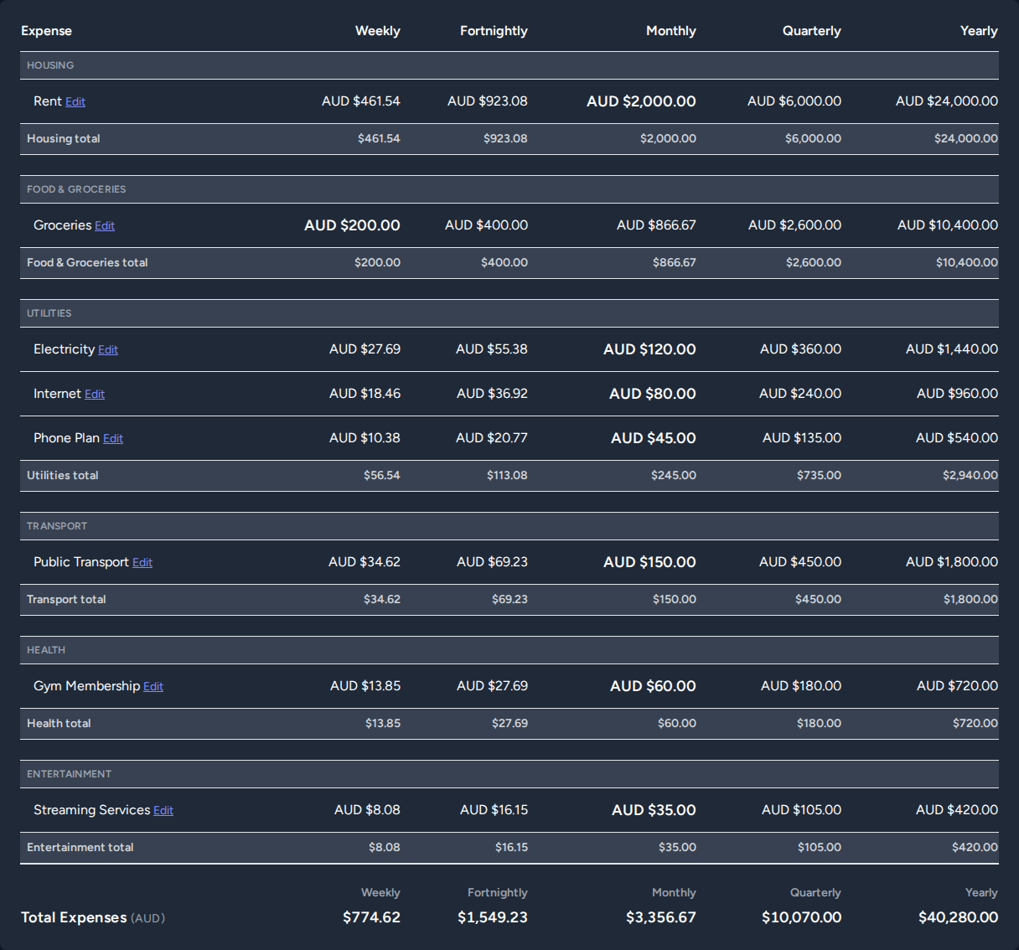
Task: Select the total fortnightly figure $1,549.23
Action: point(493,918)
